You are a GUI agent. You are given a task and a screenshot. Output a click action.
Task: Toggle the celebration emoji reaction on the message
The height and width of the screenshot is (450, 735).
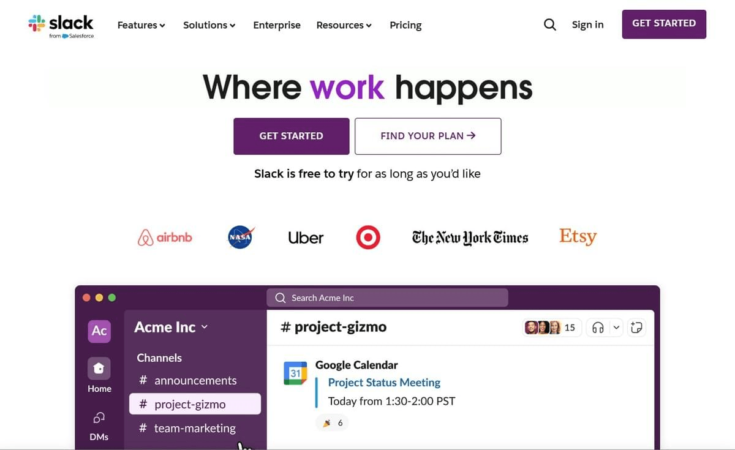332,422
